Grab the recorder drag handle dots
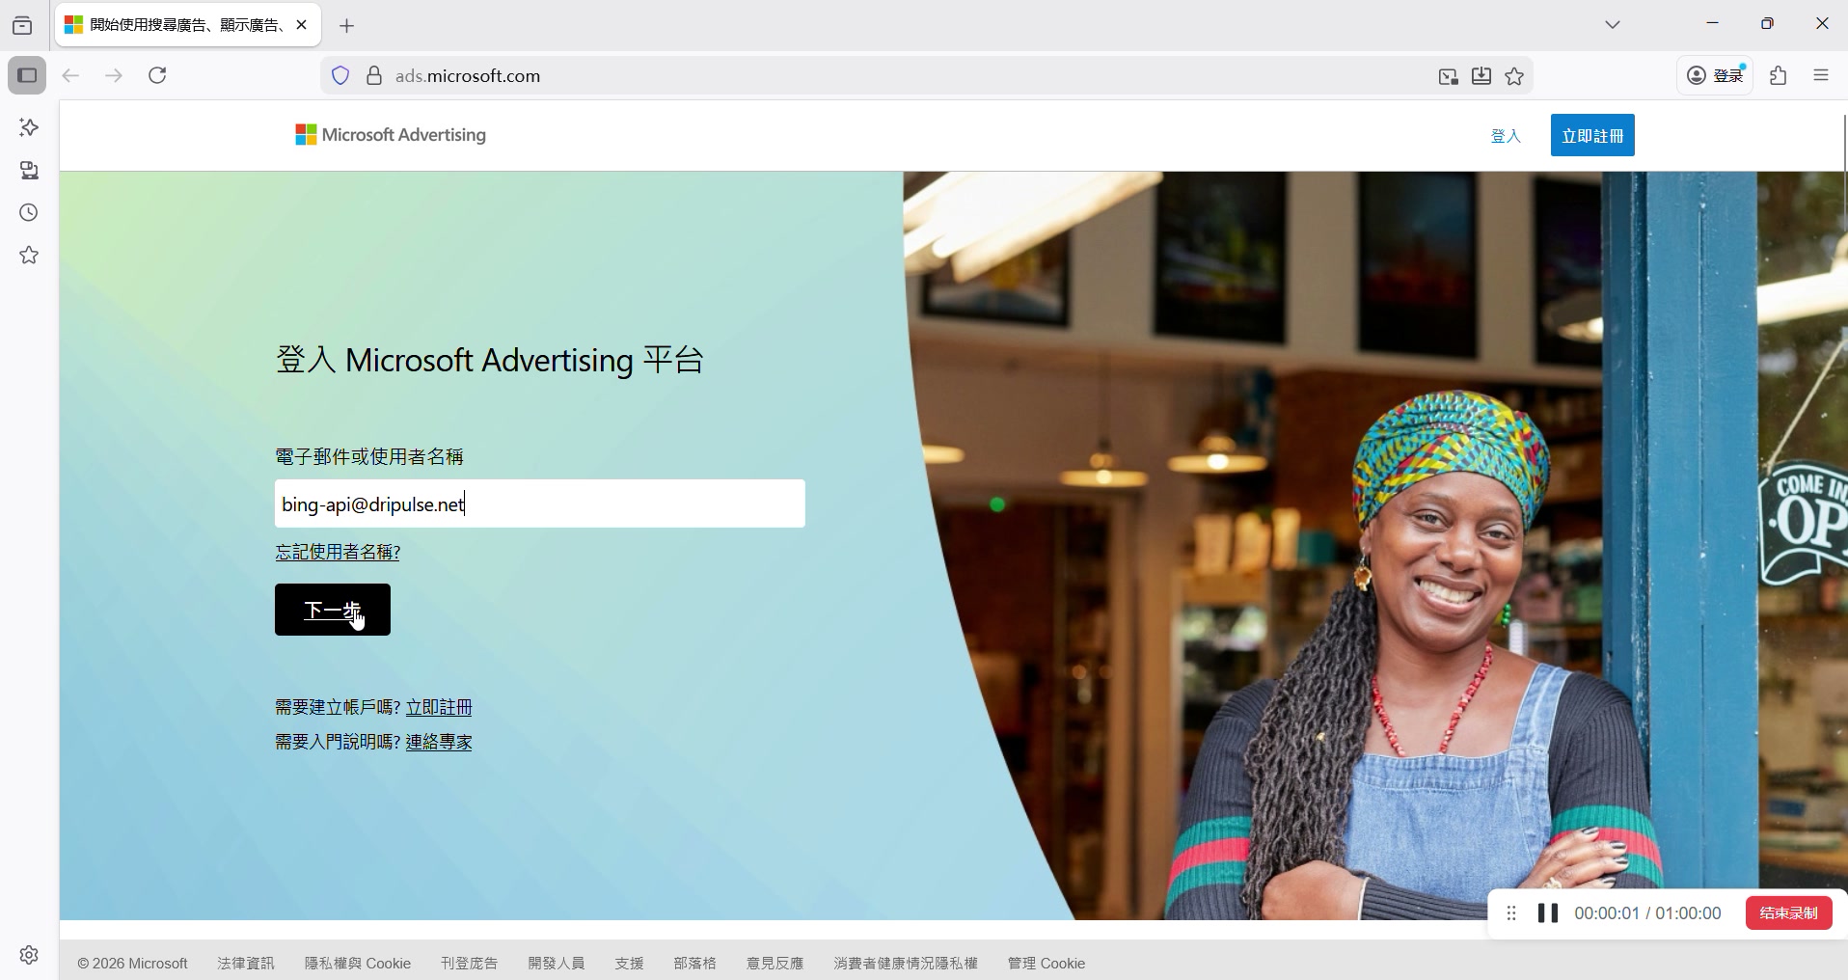This screenshot has width=1848, height=980. (x=1511, y=913)
